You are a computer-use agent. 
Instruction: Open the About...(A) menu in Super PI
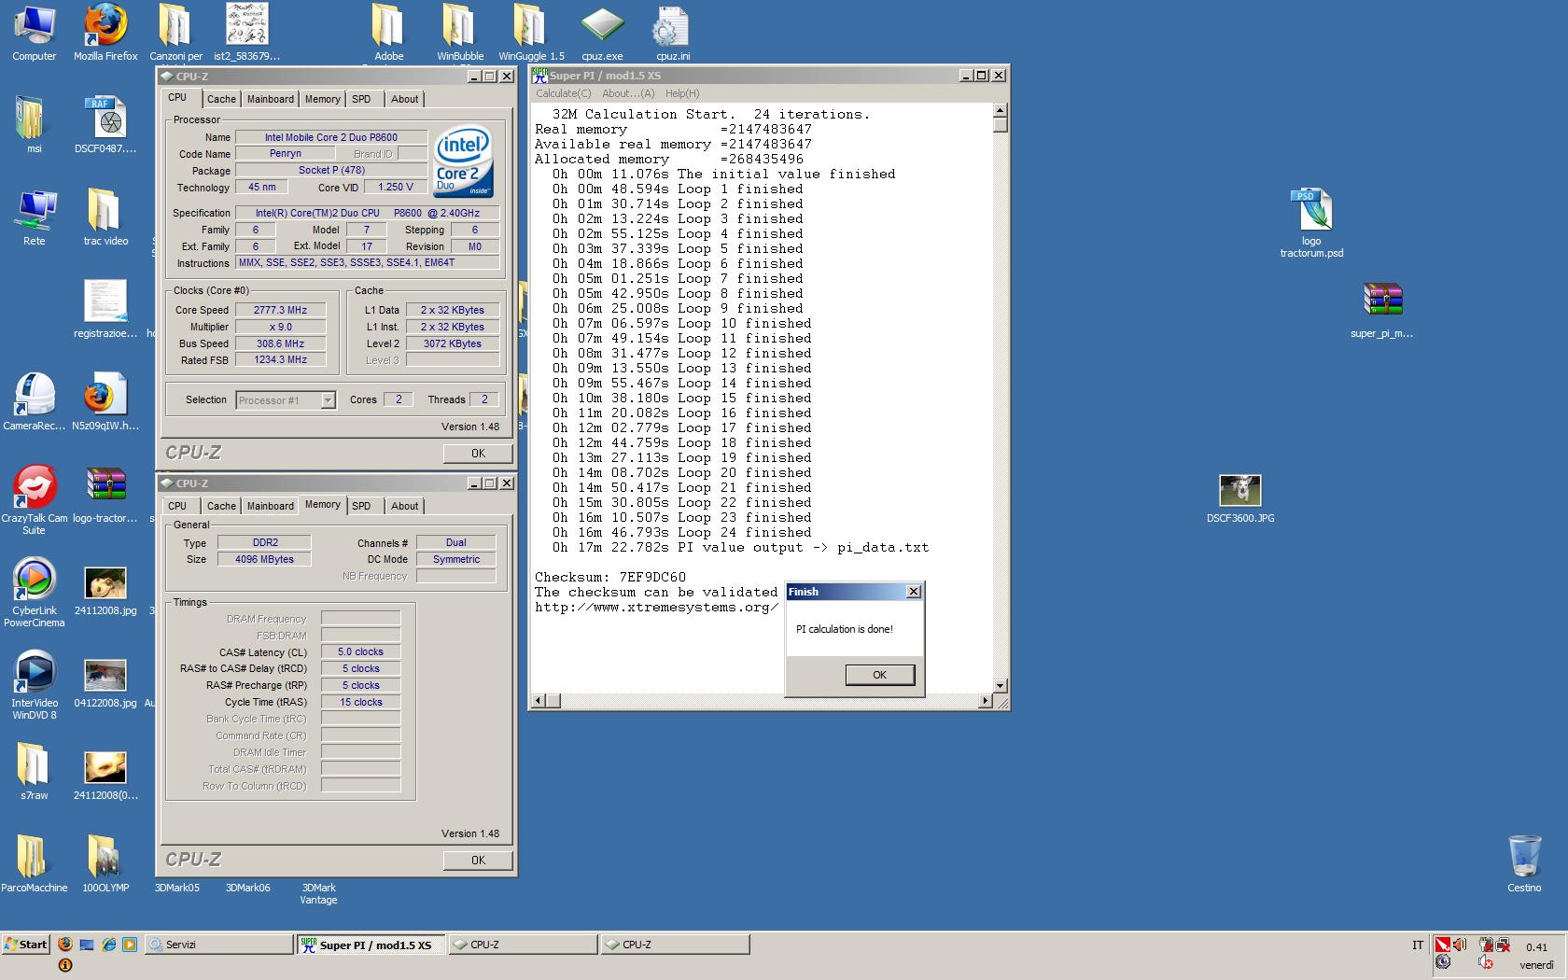point(628,93)
